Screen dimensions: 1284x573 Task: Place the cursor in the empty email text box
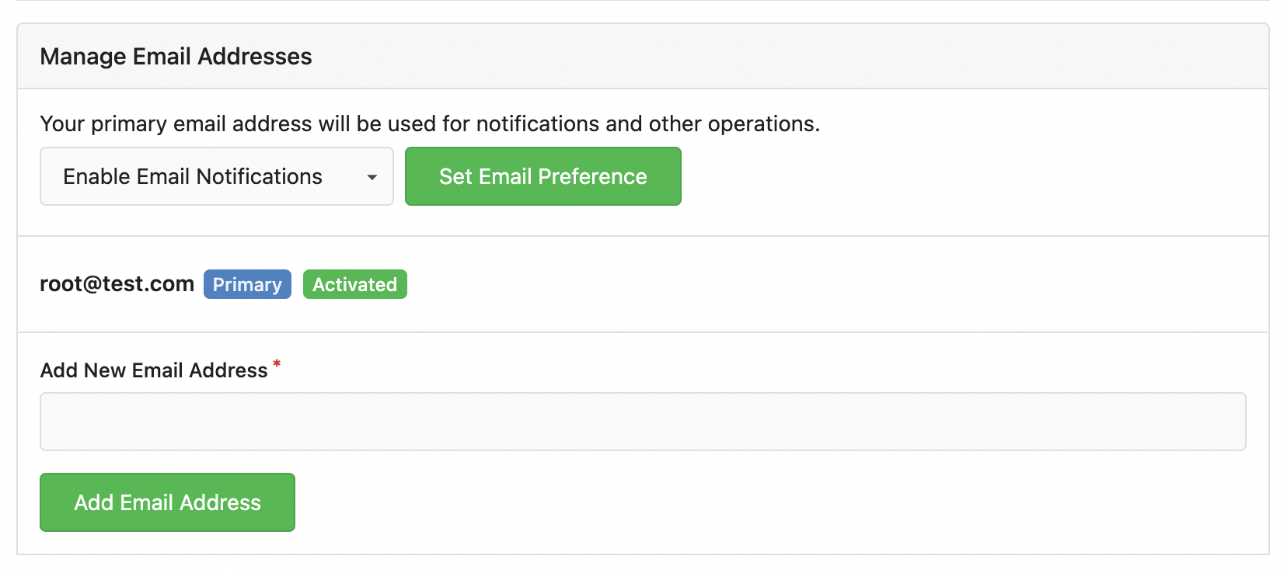tap(643, 422)
